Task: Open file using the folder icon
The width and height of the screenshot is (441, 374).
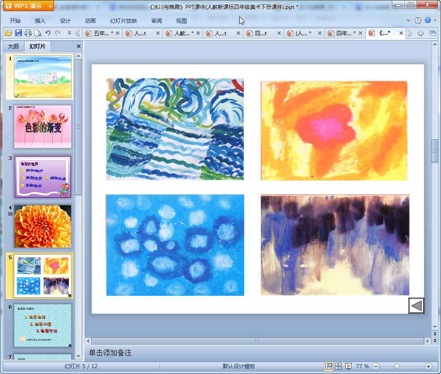Action: 8,33
